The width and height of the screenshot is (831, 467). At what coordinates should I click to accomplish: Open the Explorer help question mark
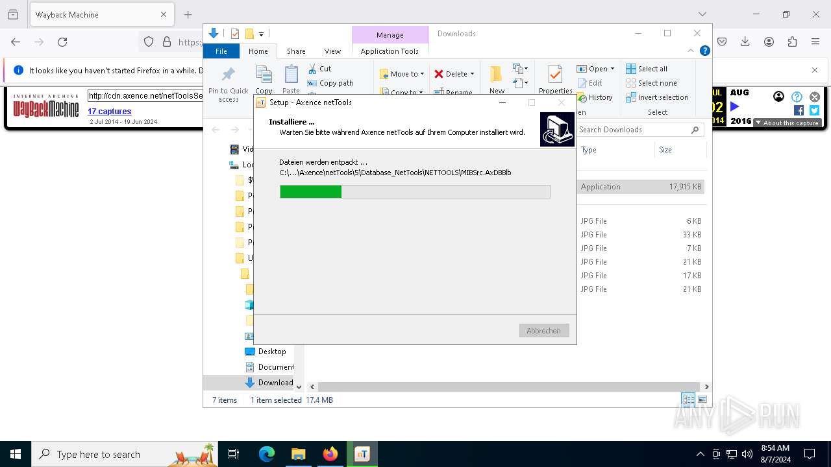[x=704, y=51]
